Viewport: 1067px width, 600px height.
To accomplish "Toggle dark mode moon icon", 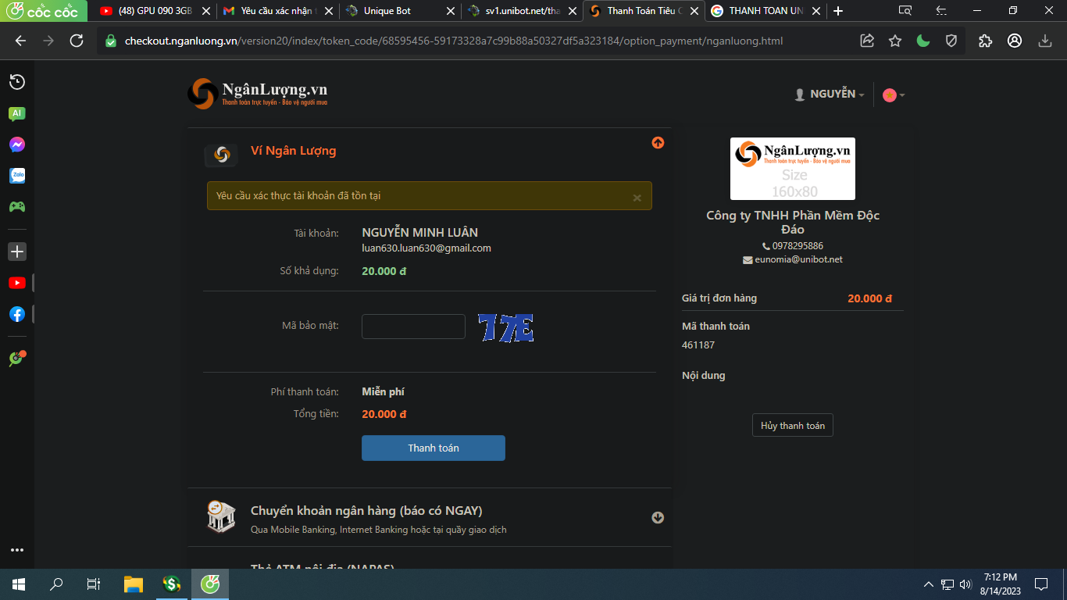I will (x=923, y=41).
